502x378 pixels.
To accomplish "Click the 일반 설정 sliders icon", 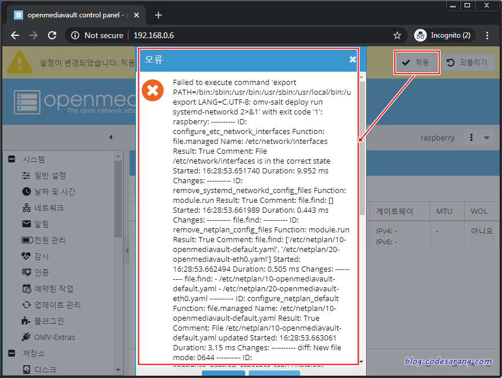I will (26, 175).
